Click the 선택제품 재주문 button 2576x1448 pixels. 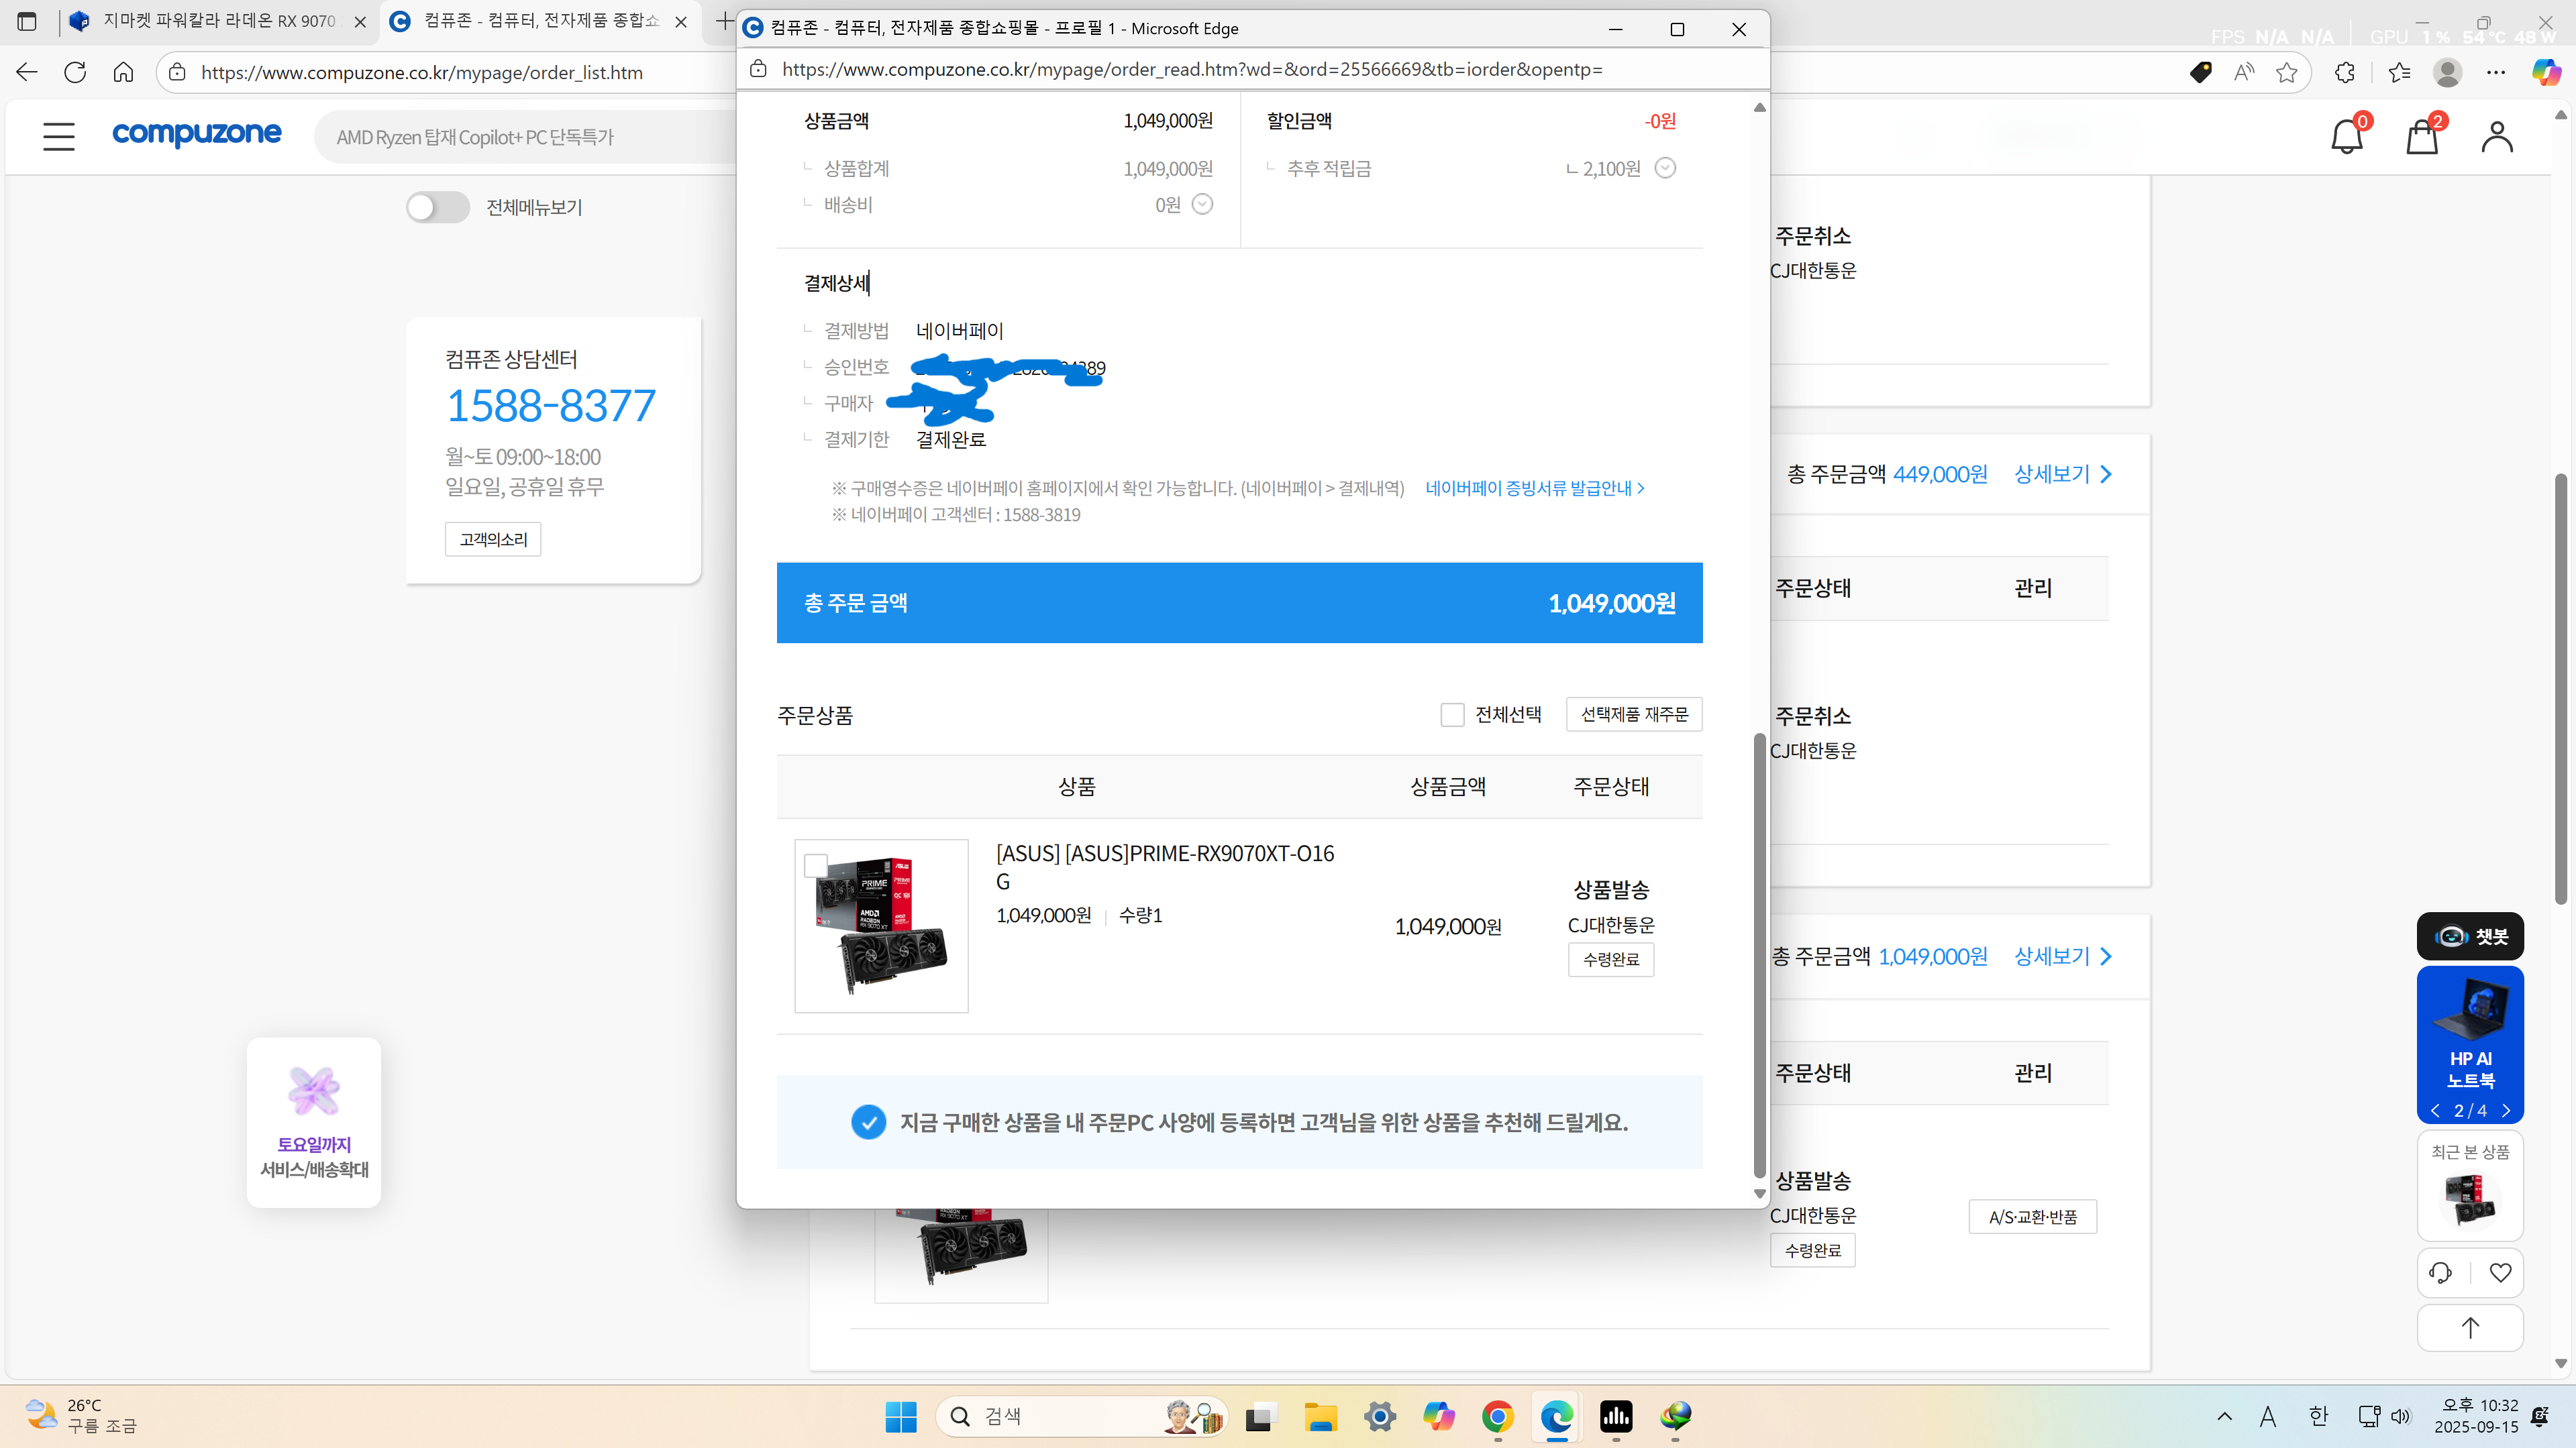1634,714
